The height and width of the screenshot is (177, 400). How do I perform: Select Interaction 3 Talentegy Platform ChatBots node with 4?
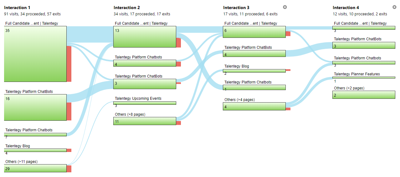click(254, 53)
